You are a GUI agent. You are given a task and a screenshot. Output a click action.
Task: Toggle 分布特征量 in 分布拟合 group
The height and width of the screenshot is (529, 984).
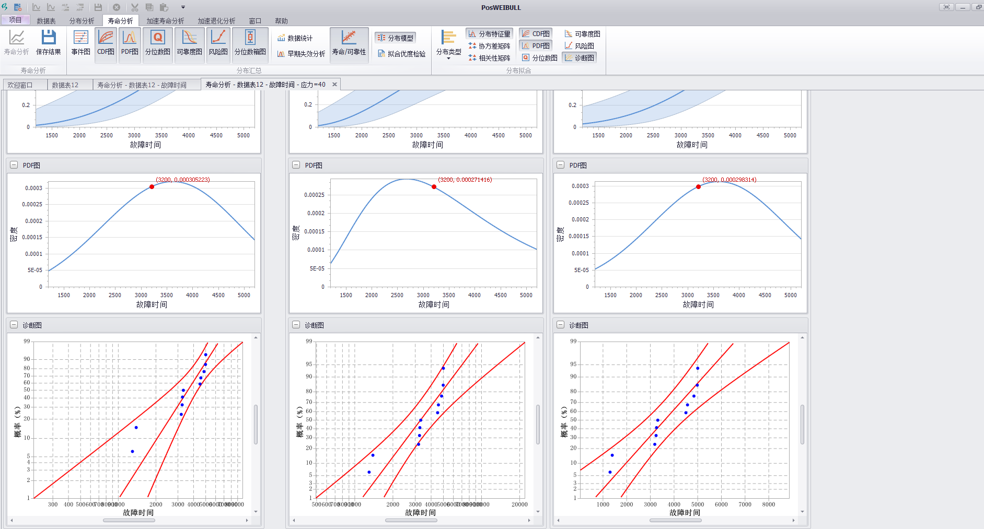click(x=489, y=34)
